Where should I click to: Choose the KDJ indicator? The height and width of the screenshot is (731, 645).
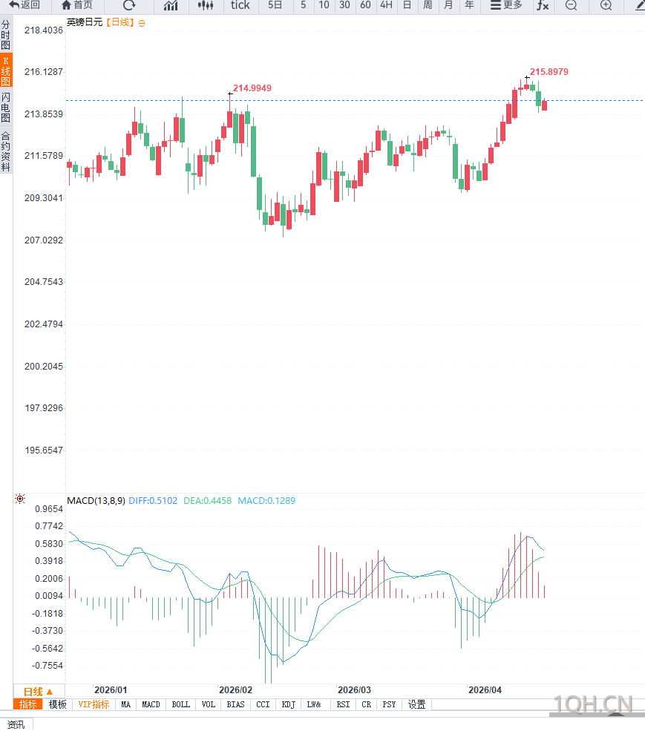click(x=289, y=705)
